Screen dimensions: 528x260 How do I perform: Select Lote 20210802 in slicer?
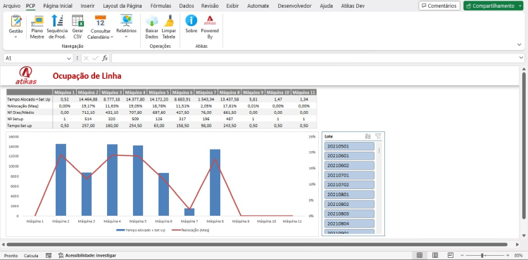(x=349, y=204)
